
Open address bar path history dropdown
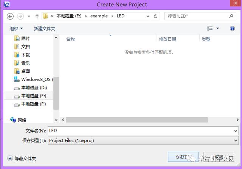click(x=148, y=16)
